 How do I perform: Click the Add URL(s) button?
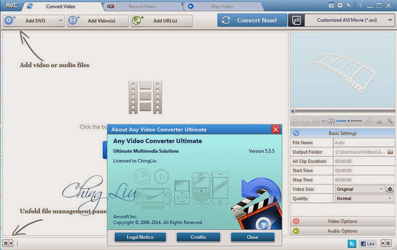coord(162,20)
